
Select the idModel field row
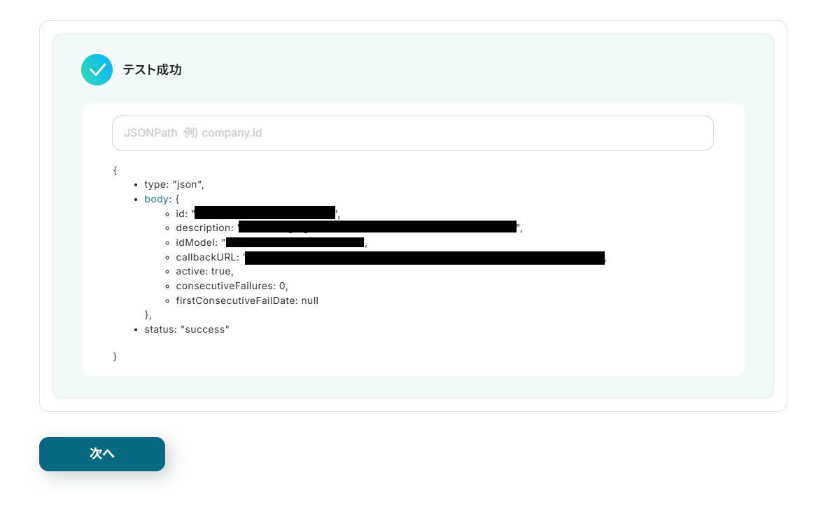pos(272,242)
